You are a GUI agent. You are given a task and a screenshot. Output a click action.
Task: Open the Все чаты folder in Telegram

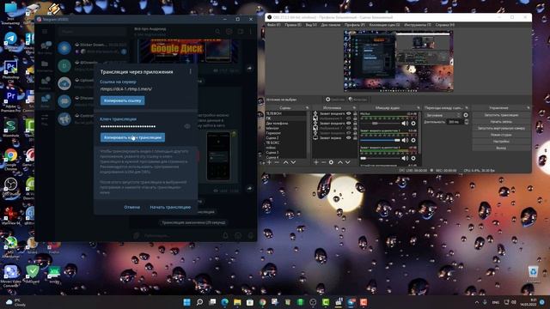tap(46, 47)
